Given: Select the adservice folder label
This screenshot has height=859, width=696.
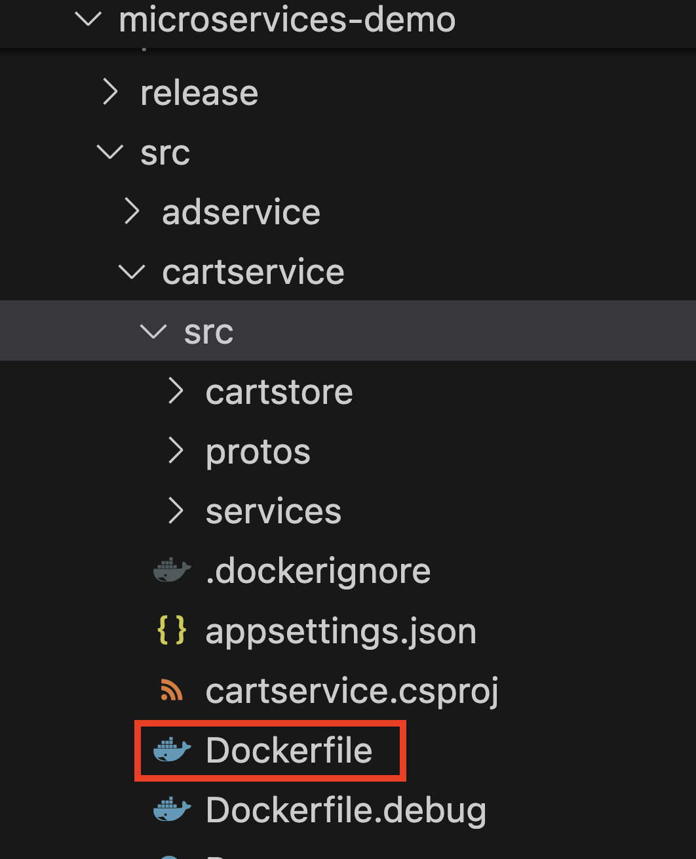Looking at the screenshot, I should (241, 212).
